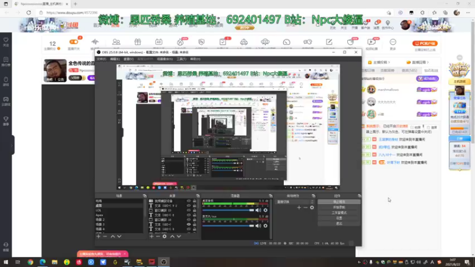Open OBS 设置 from the controls panel

point(339,218)
